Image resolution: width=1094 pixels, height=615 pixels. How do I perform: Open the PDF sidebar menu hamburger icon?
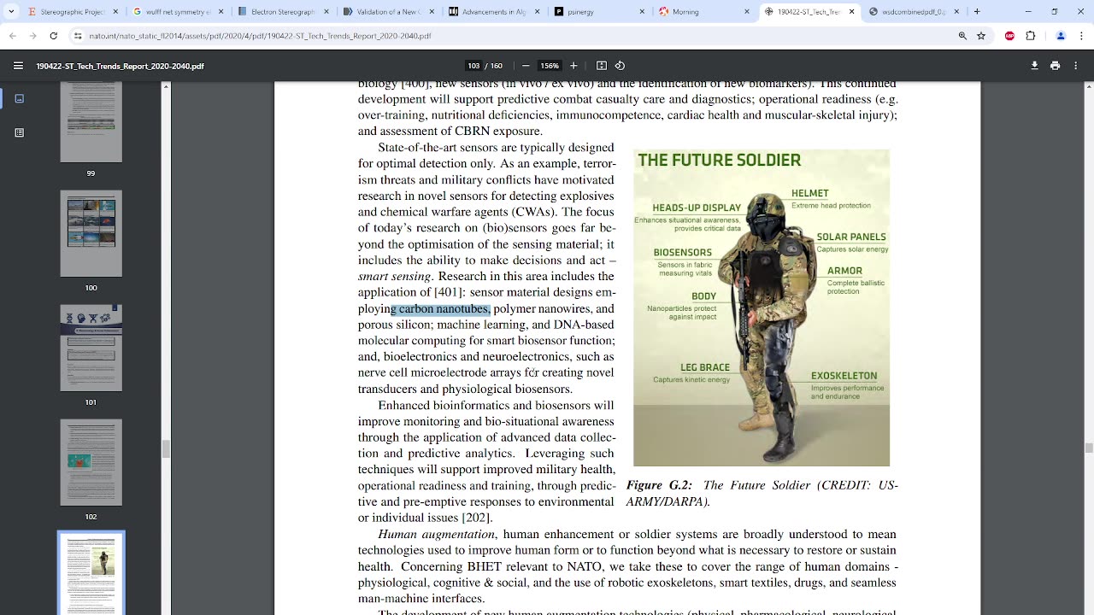pos(18,66)
